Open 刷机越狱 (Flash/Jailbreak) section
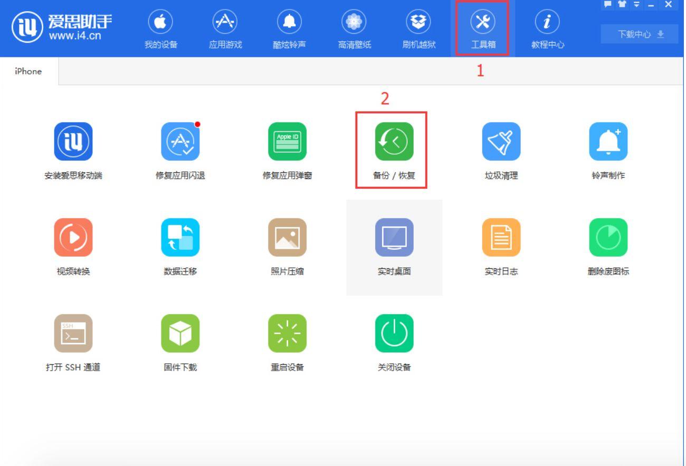Image resolution: width=686 pixels, height=466 pixels. coord(418,27)
